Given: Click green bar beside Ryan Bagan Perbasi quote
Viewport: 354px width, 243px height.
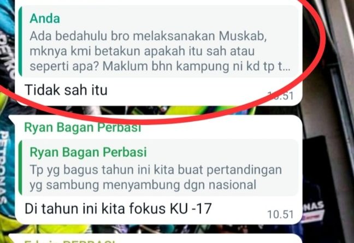Looking at the screenshot, I should coord(20,168).
